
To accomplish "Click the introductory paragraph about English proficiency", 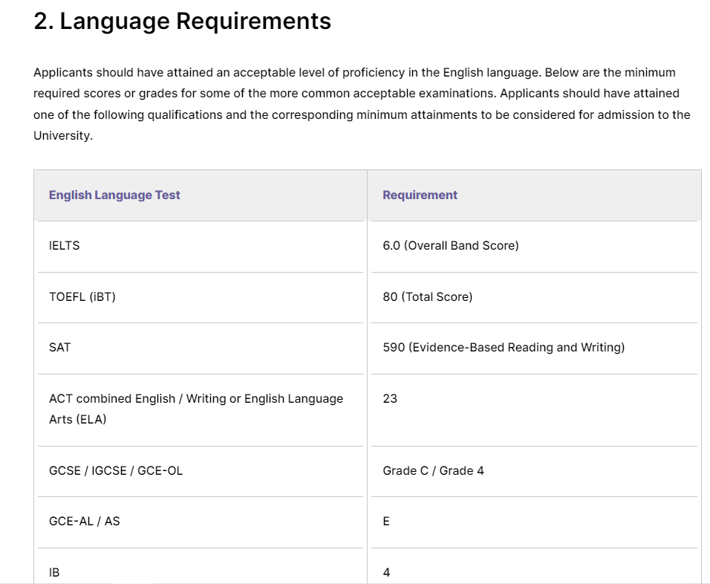I will [x=361, y=94].
